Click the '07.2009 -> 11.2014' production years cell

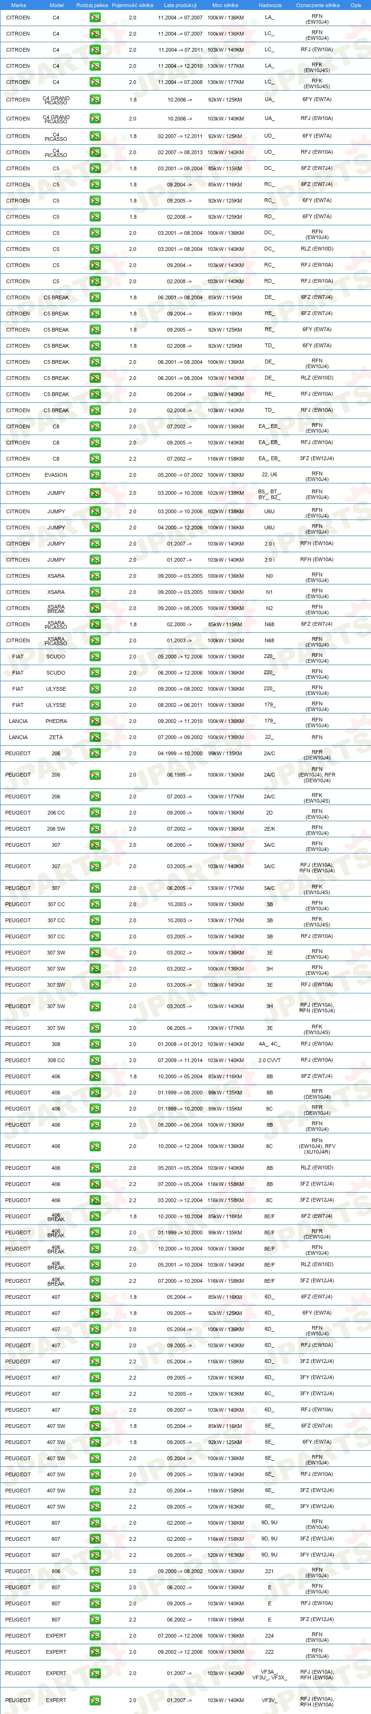[180, 1060]
